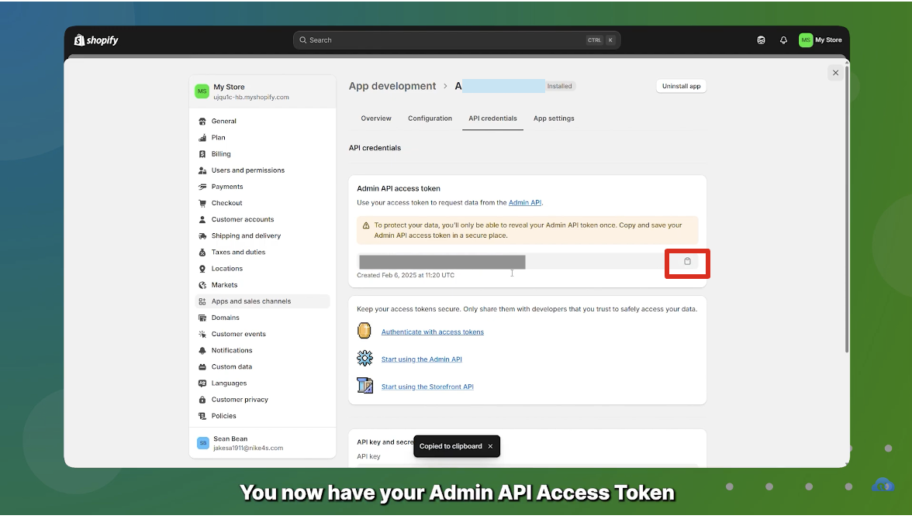912x519 pixels.
Task: Open Start using the Storefront API link
Action: tap(427, 387)
